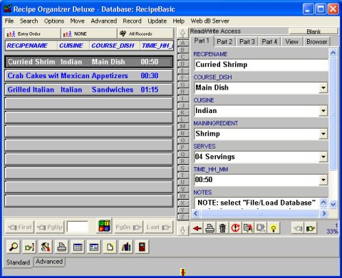This screenshot has width=342, height=278.
Task: Switch to the Browser tab
Action: point(317,42)
